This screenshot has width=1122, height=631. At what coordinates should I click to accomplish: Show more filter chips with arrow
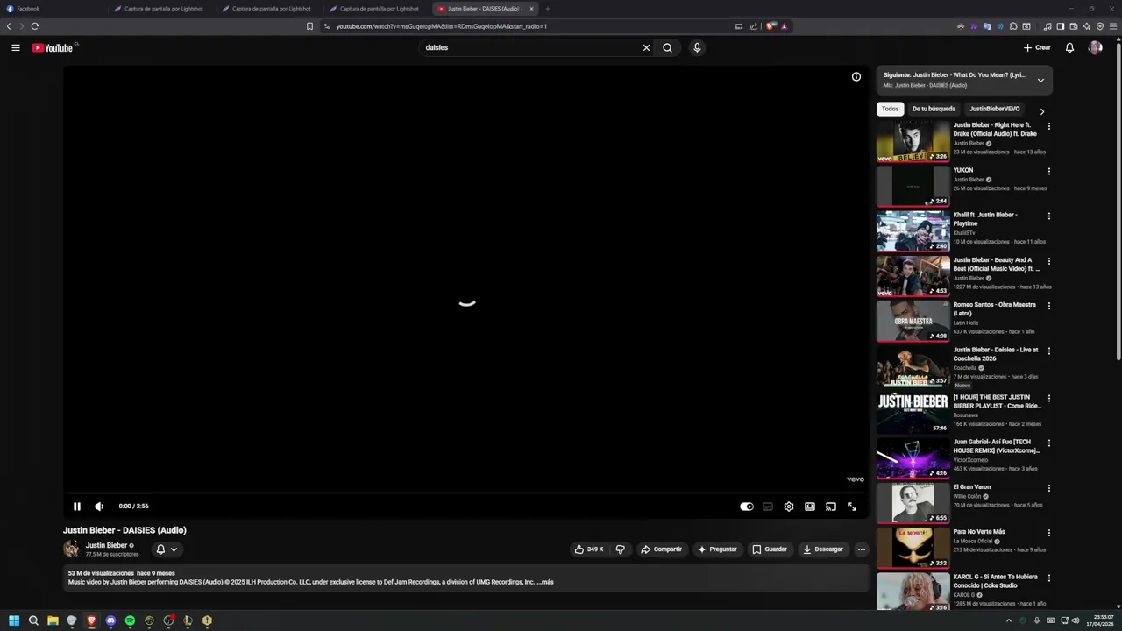(x=1041, y=111)
